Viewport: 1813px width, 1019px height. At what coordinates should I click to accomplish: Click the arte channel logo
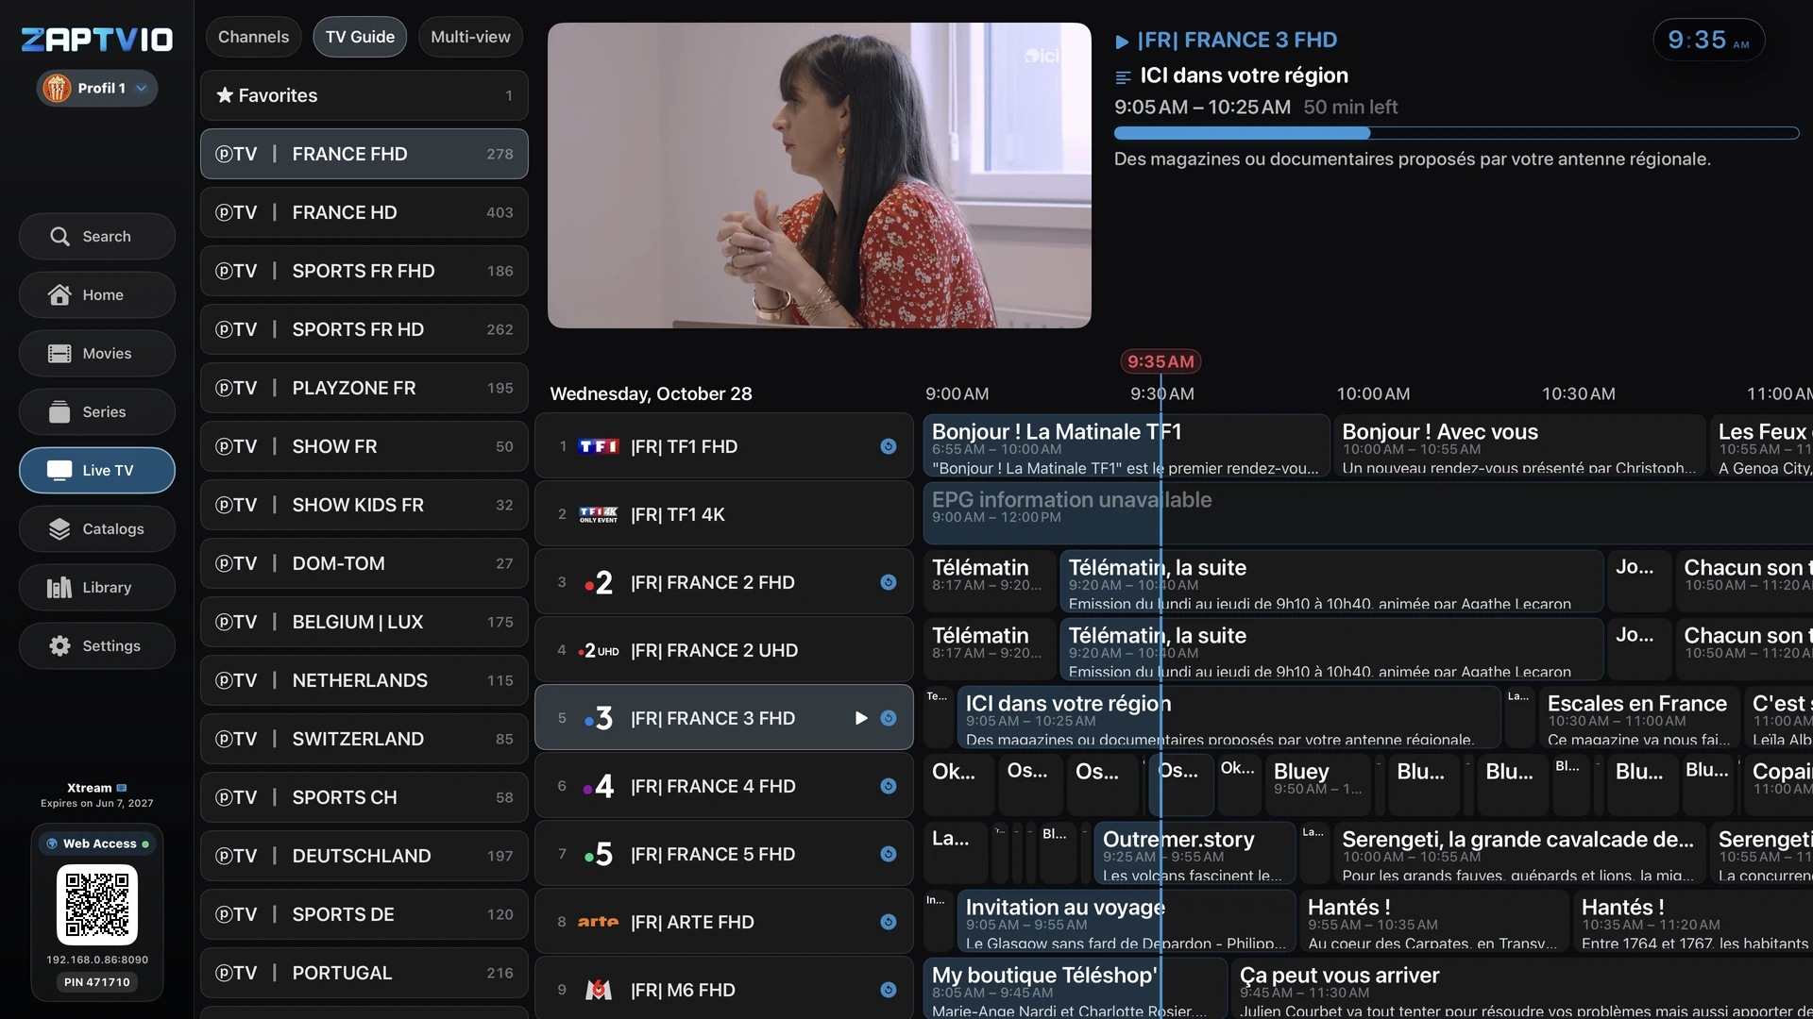point(599,922)
